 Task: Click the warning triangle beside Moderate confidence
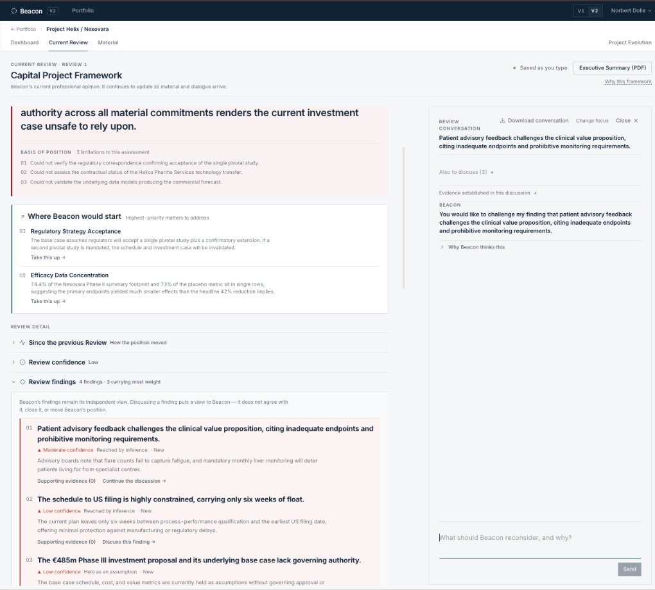(39, 450)
